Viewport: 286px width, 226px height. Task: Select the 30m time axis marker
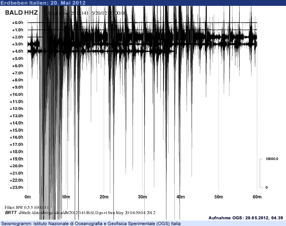point(142,197)
